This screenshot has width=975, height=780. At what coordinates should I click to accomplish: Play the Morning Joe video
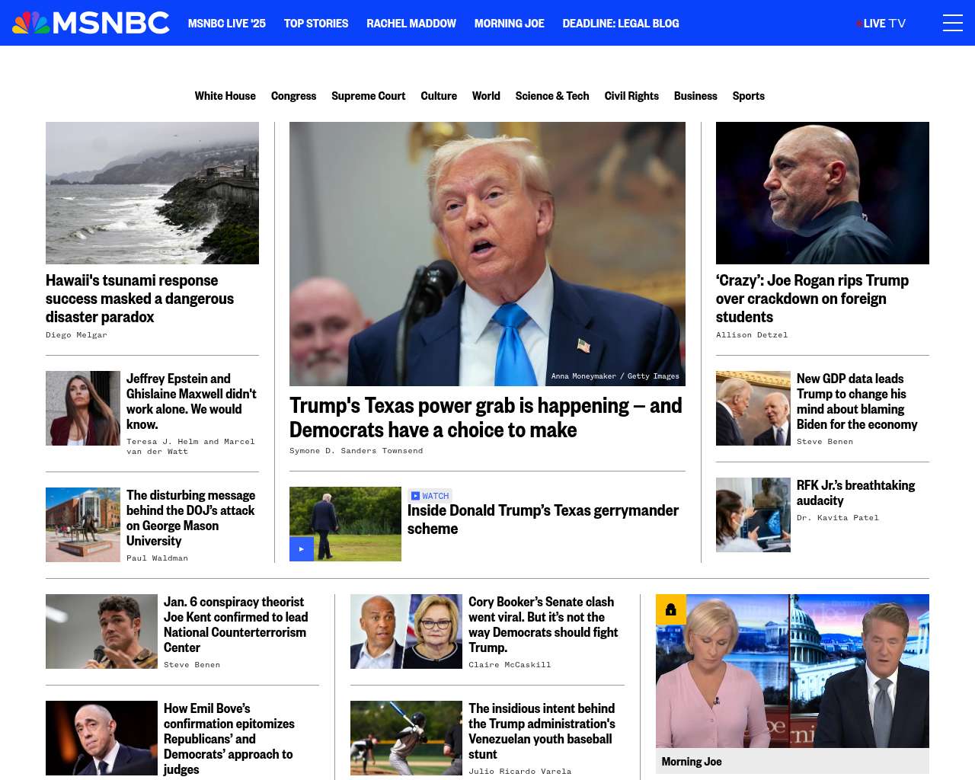[x=792, y=671]
